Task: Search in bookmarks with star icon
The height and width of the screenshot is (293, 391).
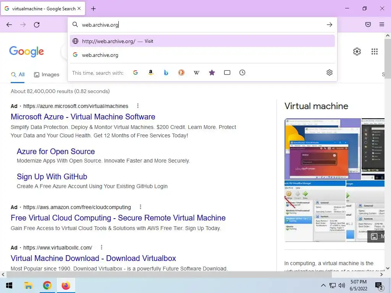Action: (212, 72)
